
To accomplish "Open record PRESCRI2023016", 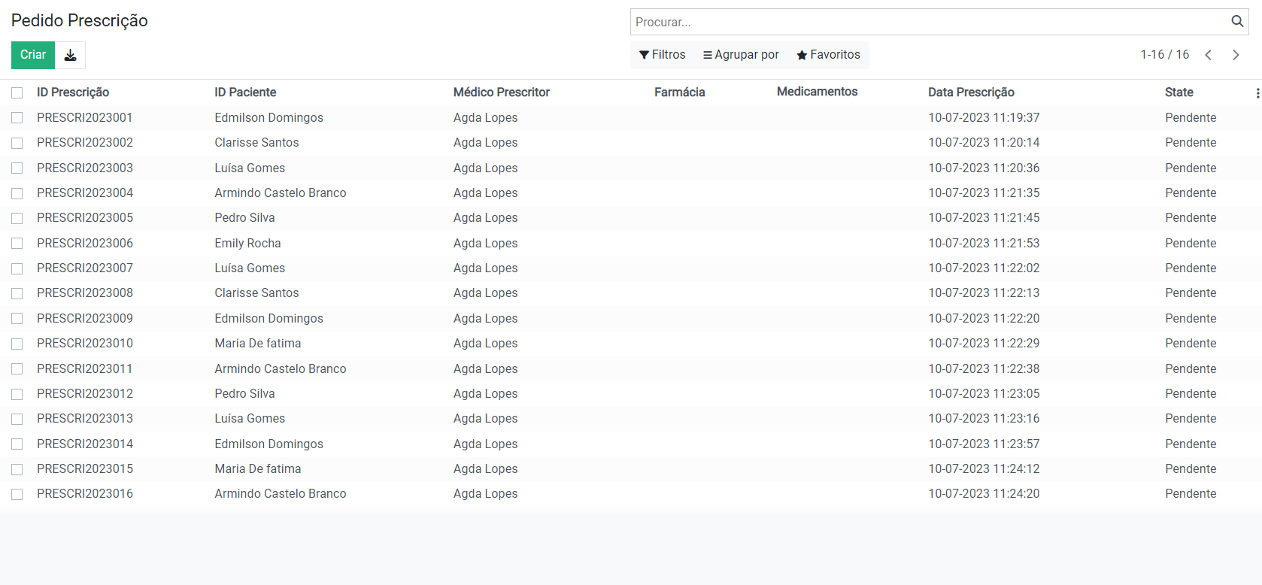I will click(85, 493).
